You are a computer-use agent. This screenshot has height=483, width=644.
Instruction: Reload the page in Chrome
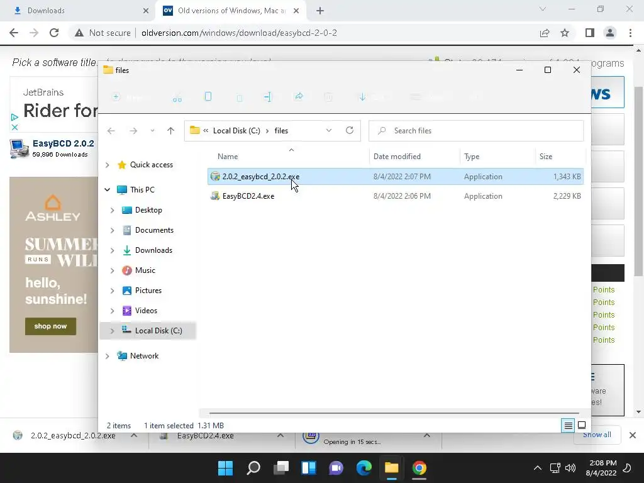tap(54, 33)
